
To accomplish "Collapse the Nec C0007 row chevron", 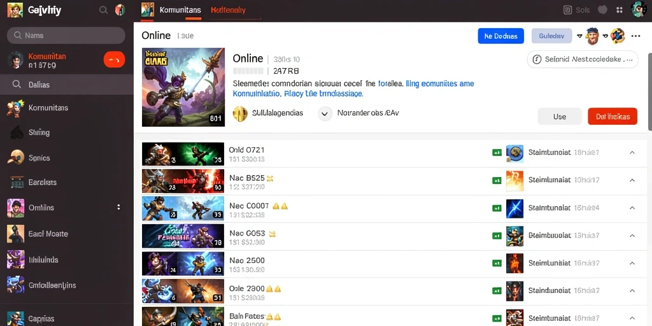I will [x=632, y=208].
